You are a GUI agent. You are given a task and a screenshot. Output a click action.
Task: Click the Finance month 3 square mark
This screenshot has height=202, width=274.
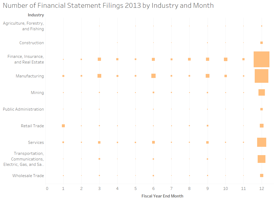pos(99,59)
